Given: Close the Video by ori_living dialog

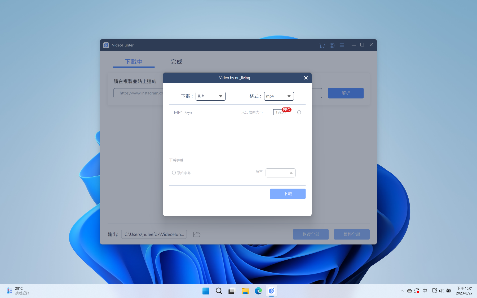Looking at the screenshot, I should point(306,78).
